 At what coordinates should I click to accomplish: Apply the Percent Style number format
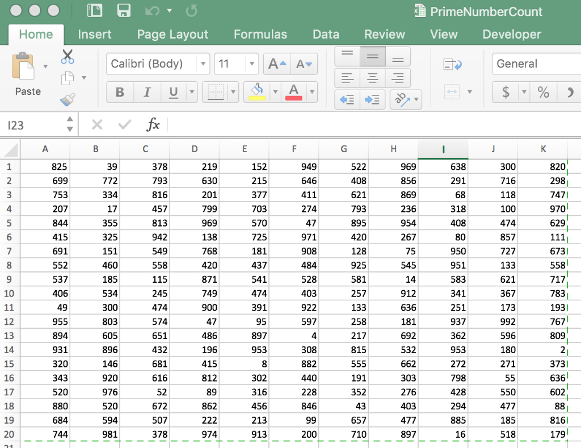pyautogui.click(x=543, y=91)
